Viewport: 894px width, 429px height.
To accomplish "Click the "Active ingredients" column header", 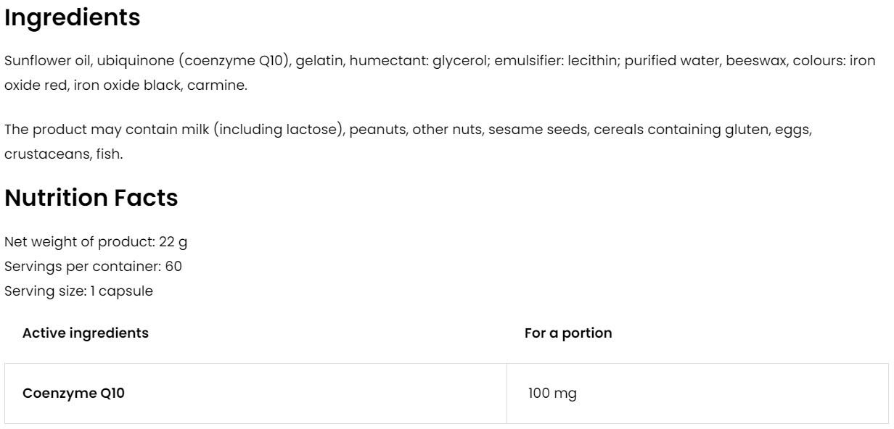I will (x=86, y=333).
